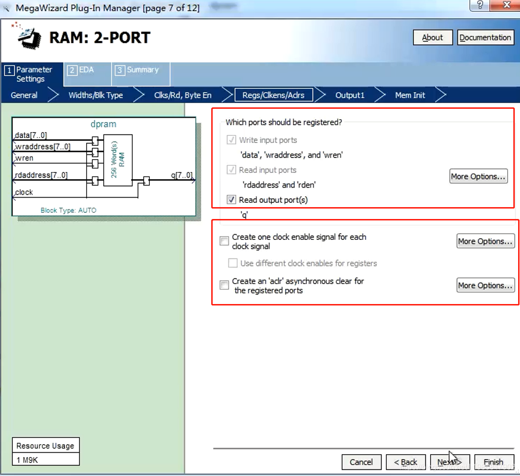The width and height of the screenshot is (520, 476).
Task: Switch to the EDA tab
Action: [87, 74]
